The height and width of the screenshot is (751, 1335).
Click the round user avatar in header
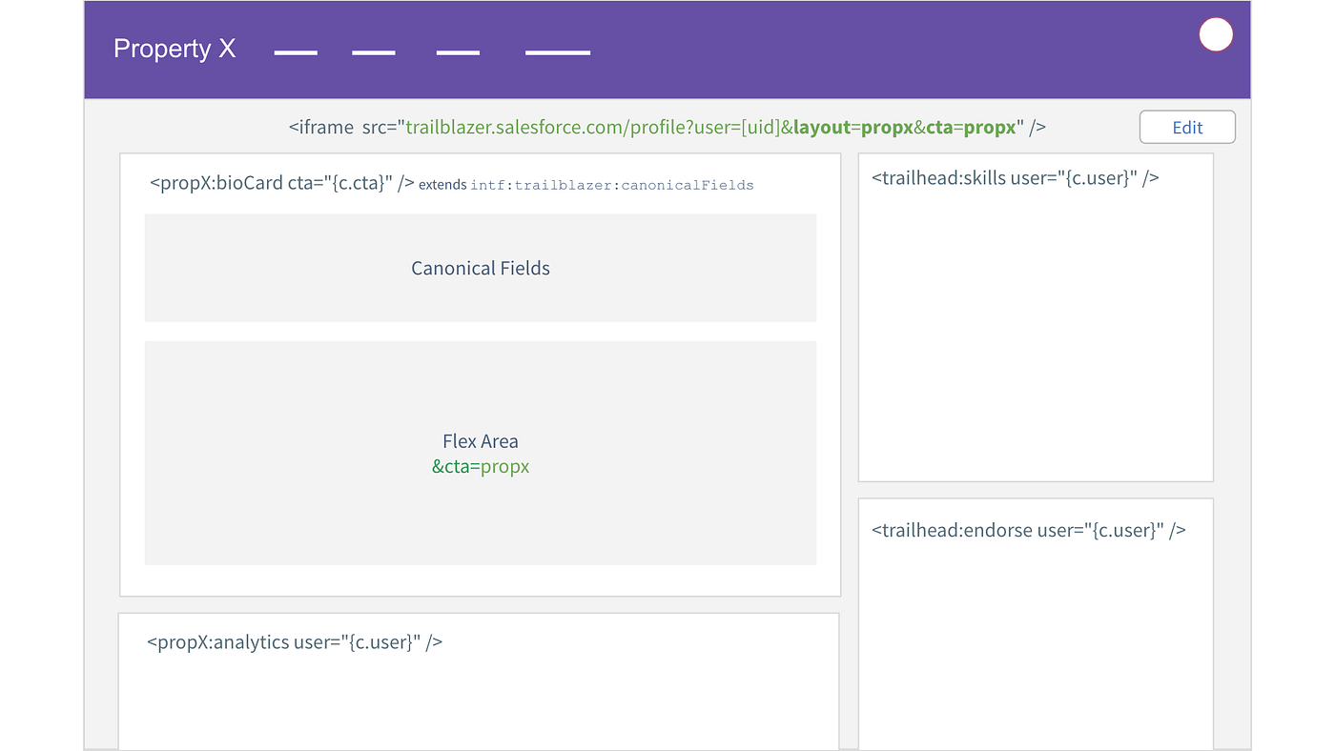pos(1216,35)
